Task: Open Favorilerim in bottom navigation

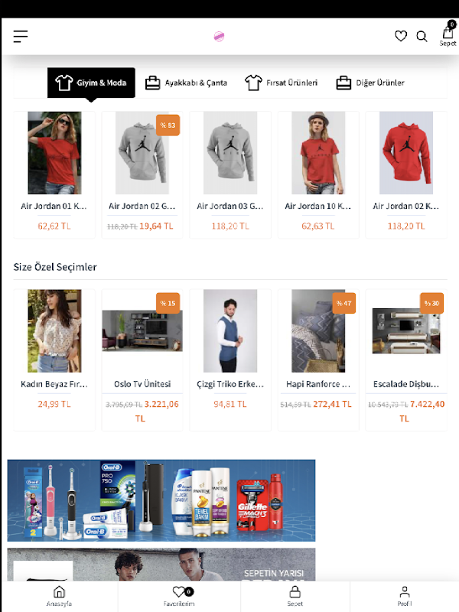Action: tap(179, 596)
